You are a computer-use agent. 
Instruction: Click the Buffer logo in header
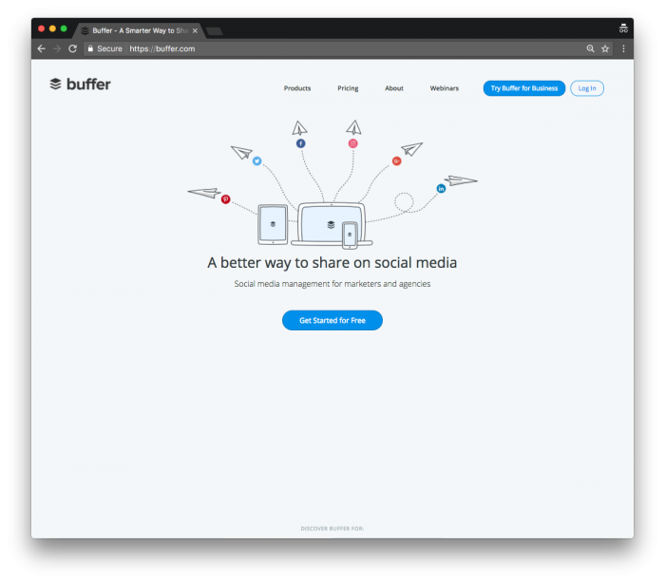click(80, 84)
